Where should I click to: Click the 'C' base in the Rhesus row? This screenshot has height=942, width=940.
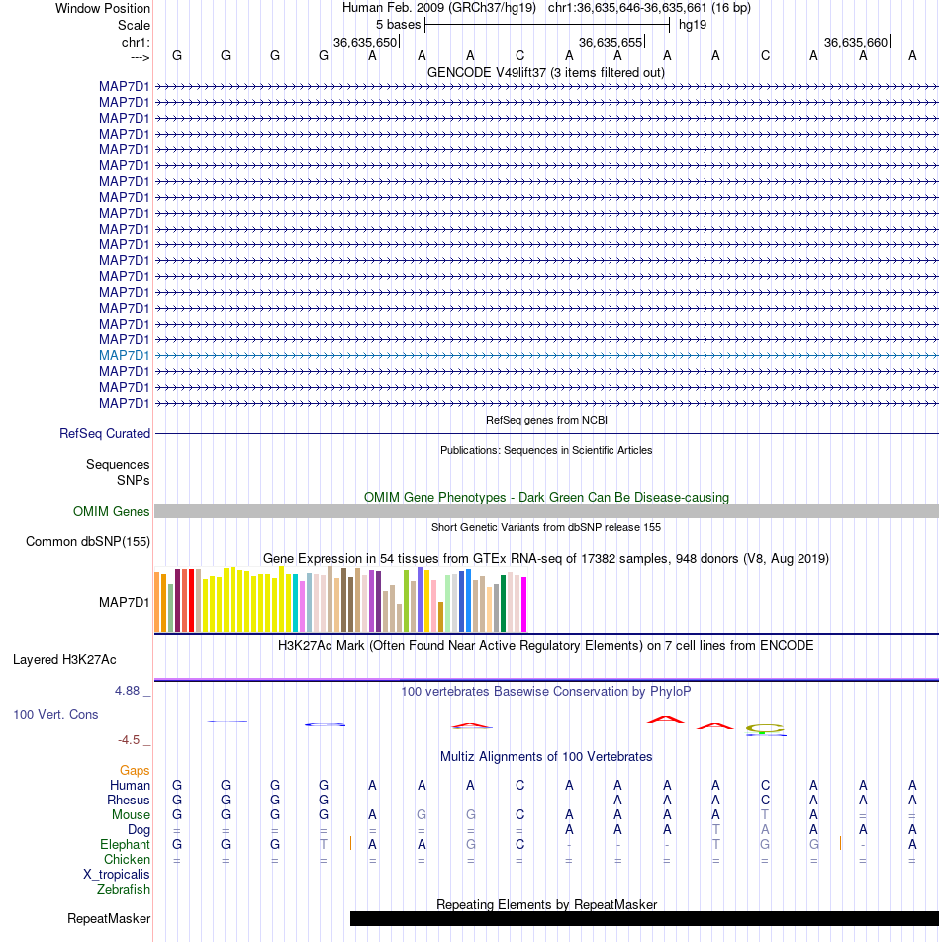pos(765,801)
